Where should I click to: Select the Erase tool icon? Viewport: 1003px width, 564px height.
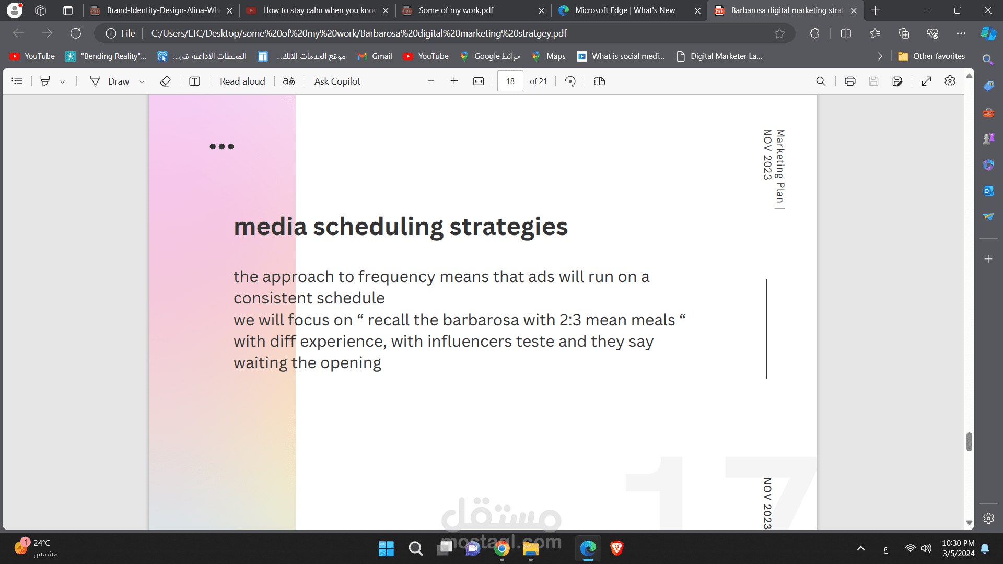coord(165,81)
